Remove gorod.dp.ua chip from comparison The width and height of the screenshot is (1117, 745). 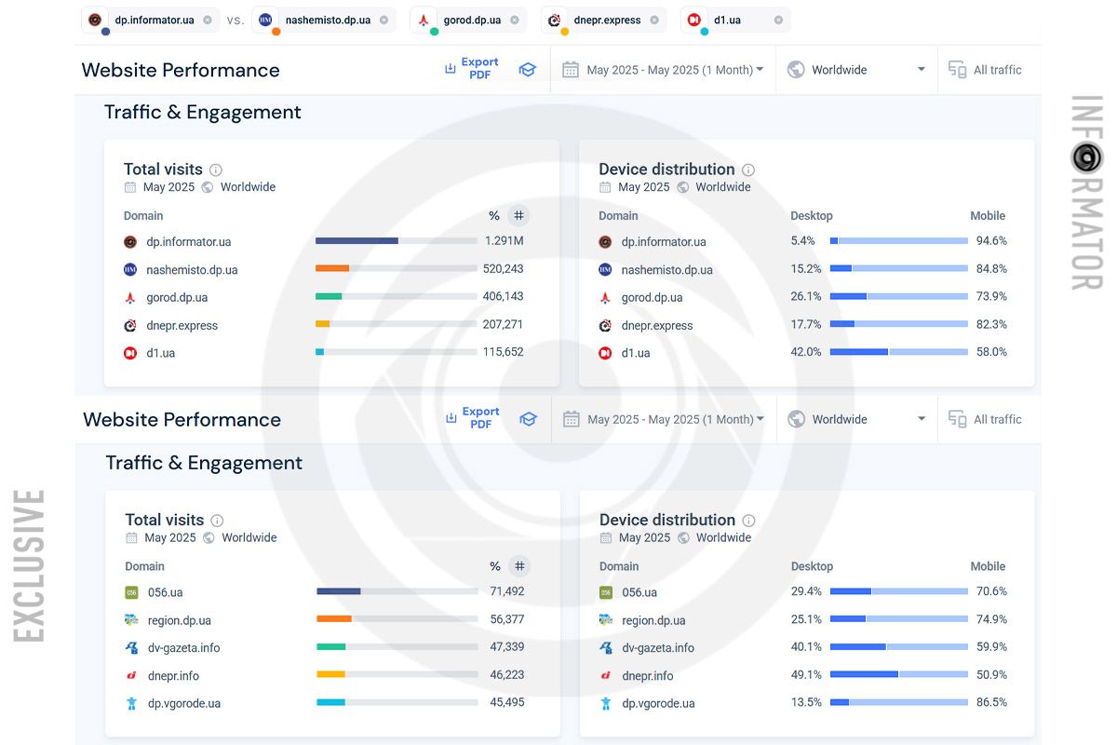(x=514, y=20)
